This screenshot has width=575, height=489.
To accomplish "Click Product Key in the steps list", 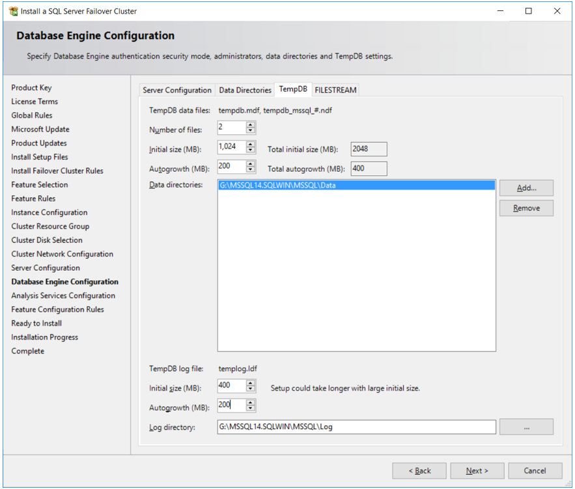I will [31, 88].
